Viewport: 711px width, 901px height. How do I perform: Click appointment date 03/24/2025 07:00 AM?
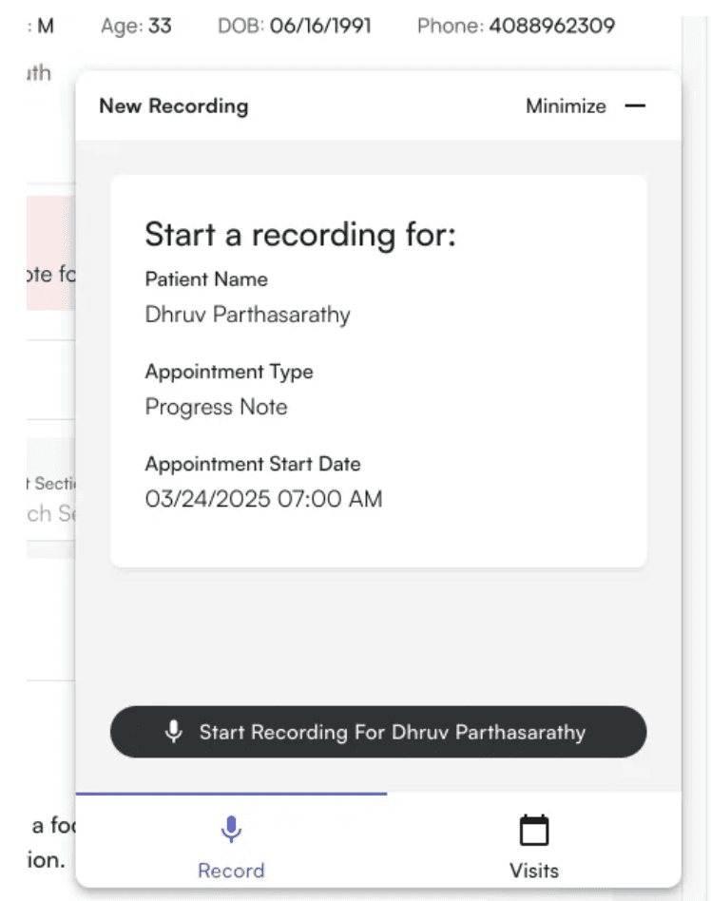click(x=264, y=499)
